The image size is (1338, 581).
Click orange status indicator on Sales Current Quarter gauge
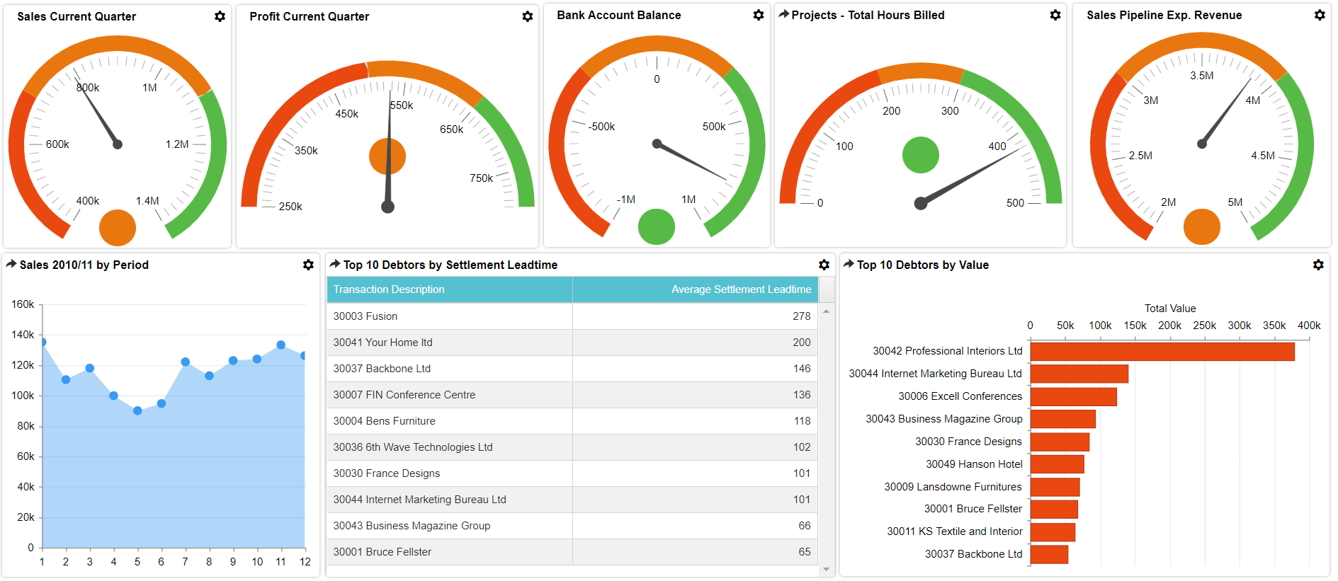118,228
